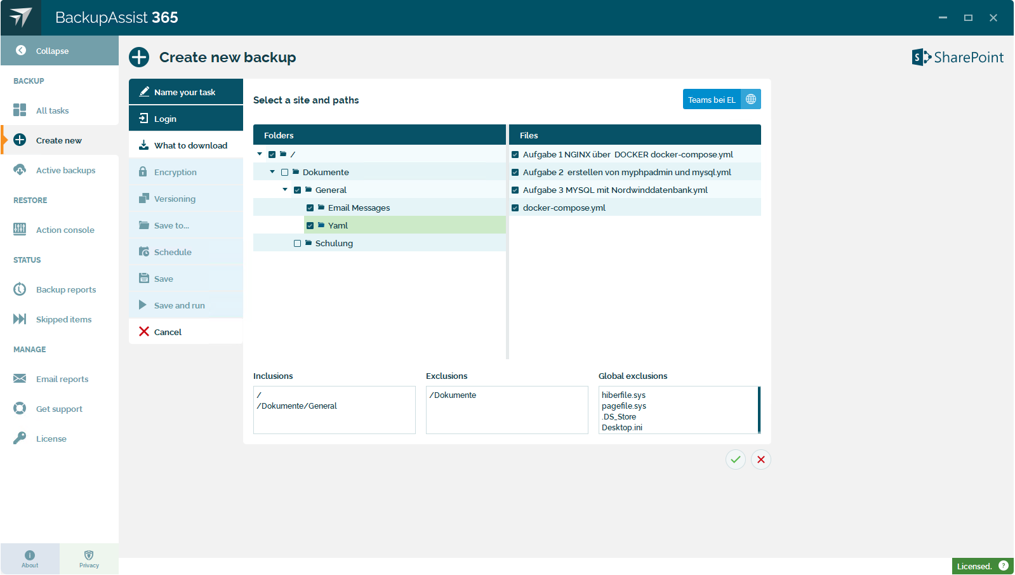1015x575 pixels.
Task: Select the Email Messages folder label
Action: (359, 208)
